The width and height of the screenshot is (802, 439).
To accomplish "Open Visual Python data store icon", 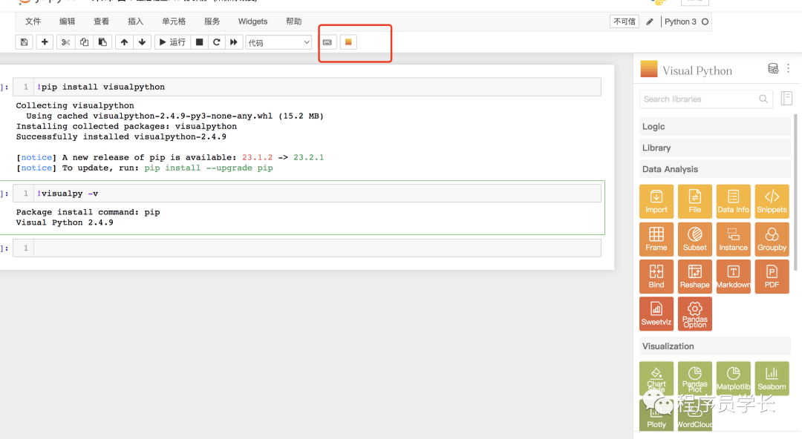I will (773, 68).
